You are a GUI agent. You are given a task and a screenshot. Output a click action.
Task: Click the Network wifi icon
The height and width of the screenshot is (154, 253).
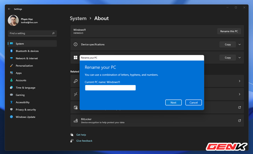[11, 58]
